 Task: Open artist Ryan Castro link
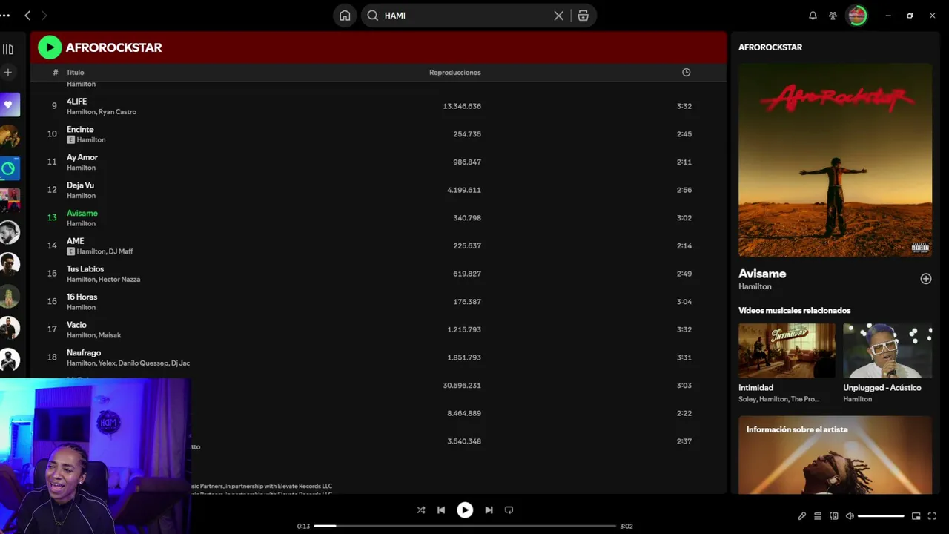pyautogui.click(x=117, y=112)
